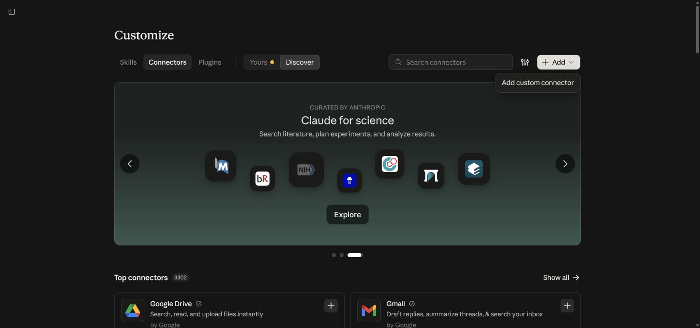This screenshot has width=700, height=328.
Task: Click the blue M book connector icon
Action: point(221,166)
